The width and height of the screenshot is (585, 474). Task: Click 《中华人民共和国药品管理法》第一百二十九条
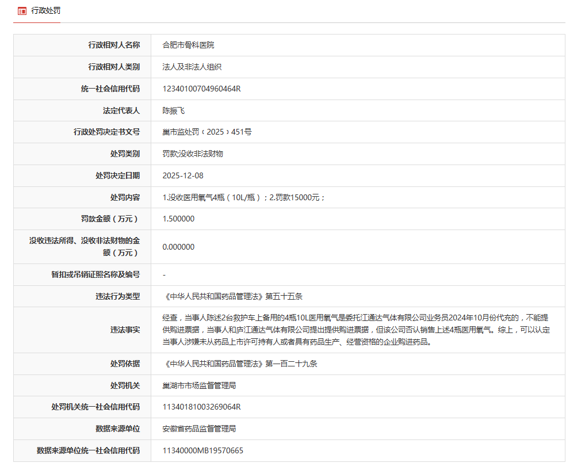(240, 364)
